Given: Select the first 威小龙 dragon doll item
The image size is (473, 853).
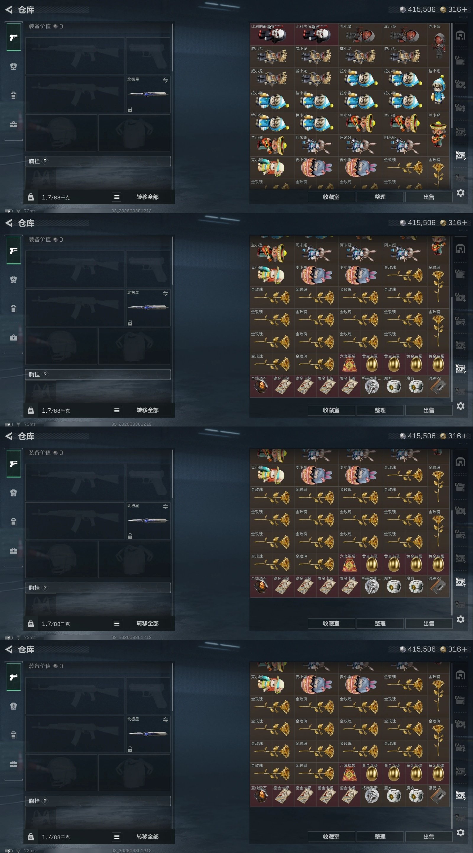Looking at the screenshot, I should click(x=272, y=56).
